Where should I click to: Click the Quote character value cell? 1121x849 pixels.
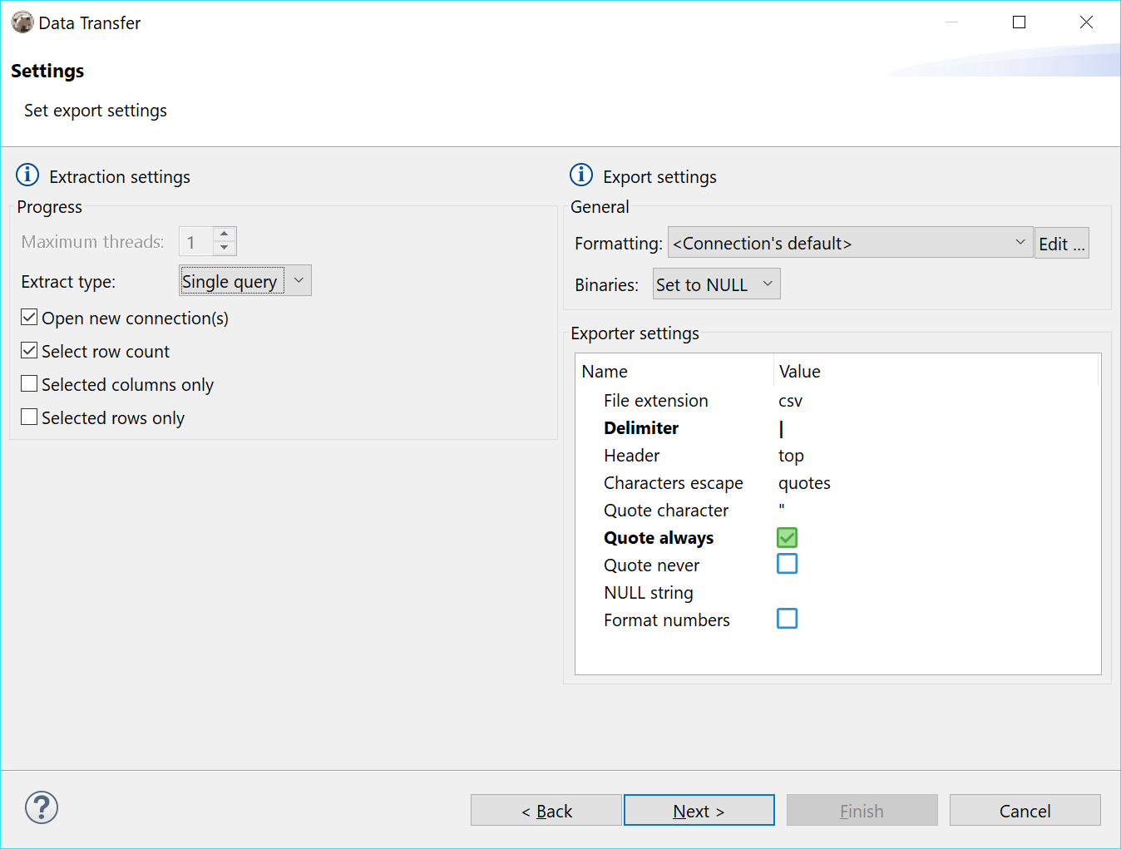pyautogui.click(x=937, y=511)
